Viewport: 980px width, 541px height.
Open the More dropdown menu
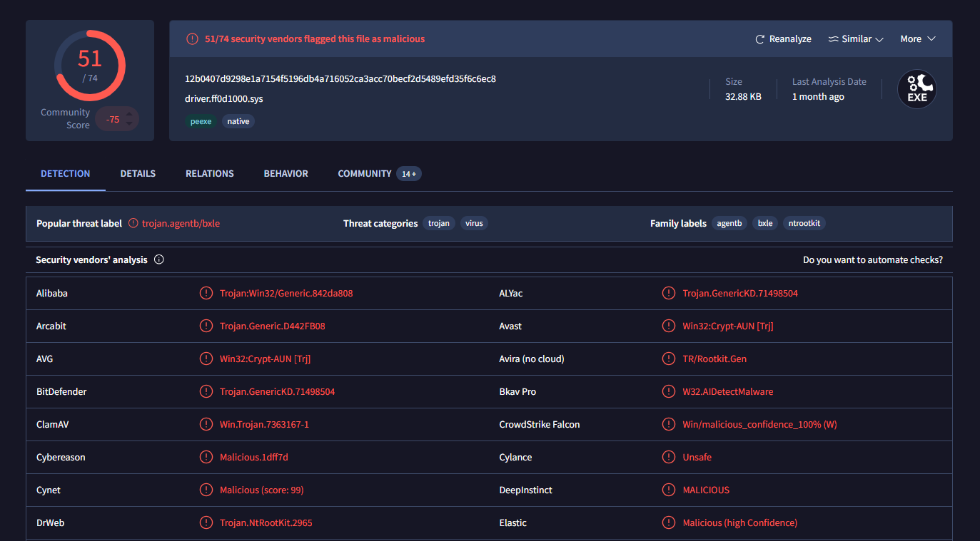pos(917,39)
